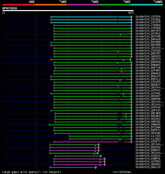
Task: Click the purple arrowhead ending the A3BPV1 alignment
Action: (105, 159)
